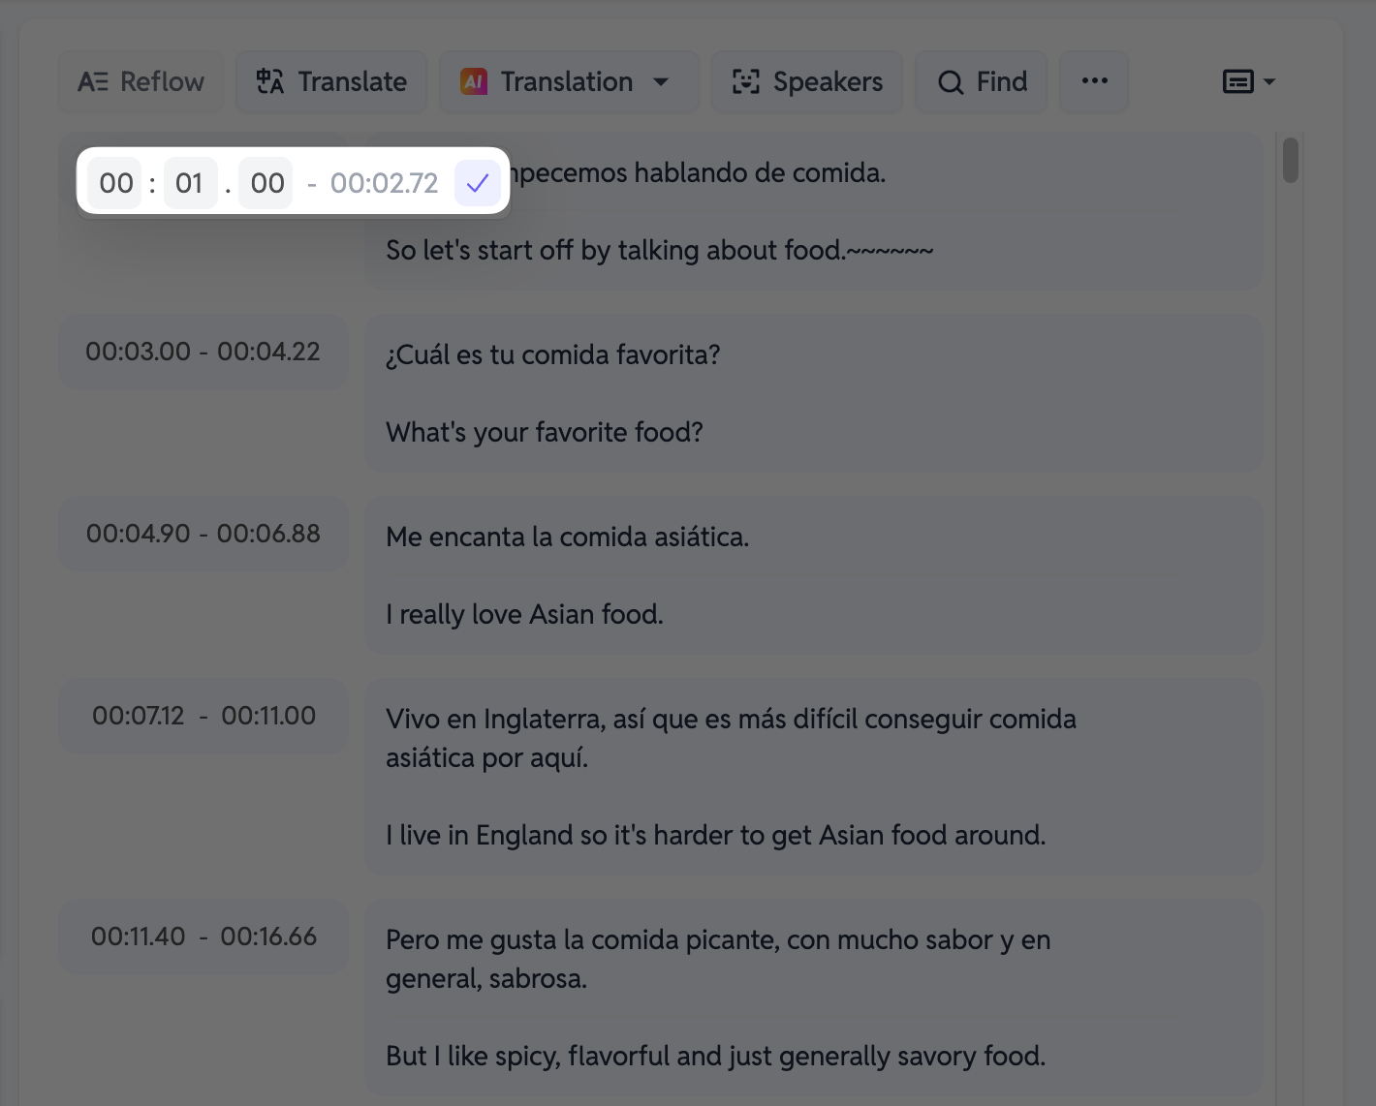Viewport: 1376px width, 1106px height.
Task: Click the Reflow text icon
Action: pyautogui.click(x=93, y=82)
